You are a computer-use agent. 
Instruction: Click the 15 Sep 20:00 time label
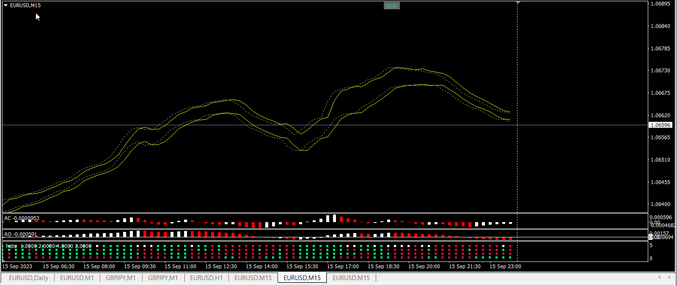(x=424, y=267)
